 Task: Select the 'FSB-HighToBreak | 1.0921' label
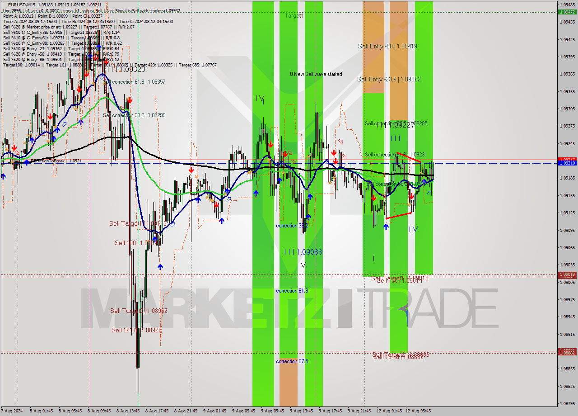[56, 161]
